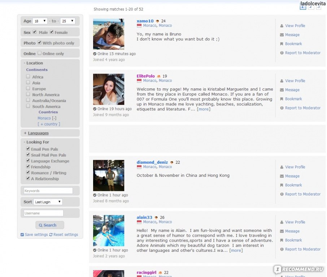327x277 pixels.
Task: Open the maximum age dropdown showing 25
Action: coord(67,21)
